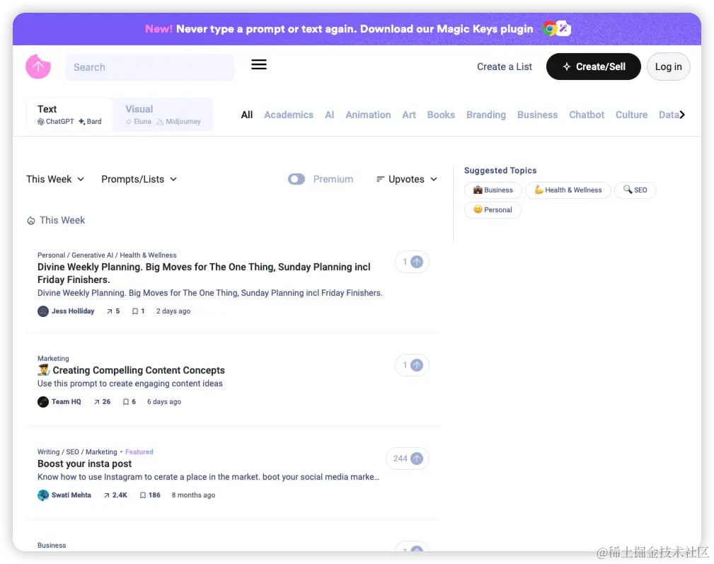Screen dimensions: 714x564
Task: Select the AI category
Action: [x=330, y=115]
